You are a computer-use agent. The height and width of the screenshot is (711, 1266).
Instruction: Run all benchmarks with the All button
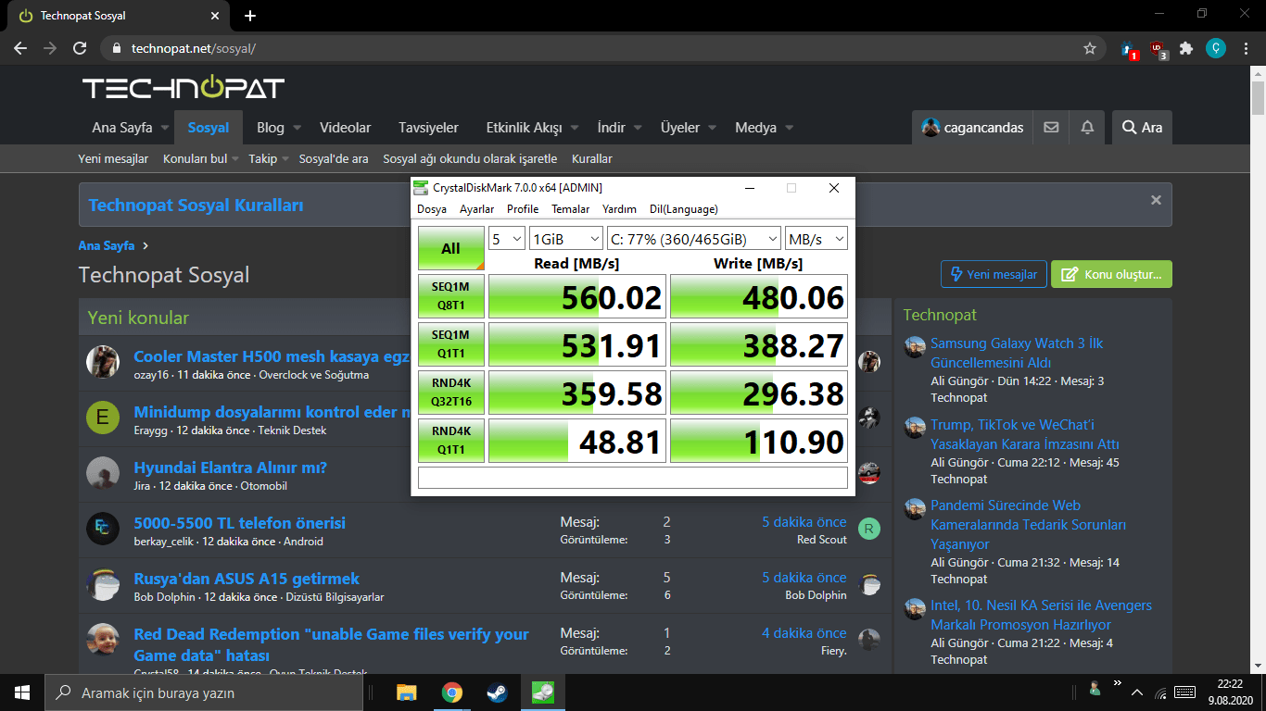tap(450, 248)
